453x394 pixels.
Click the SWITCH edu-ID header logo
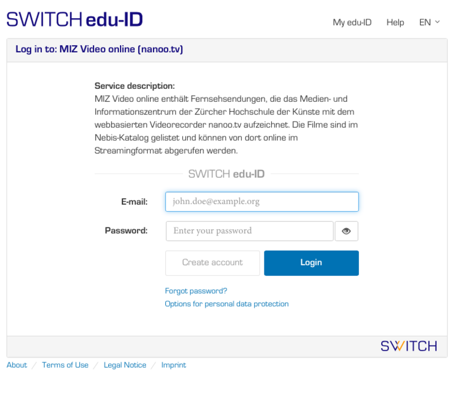(x=75, y=20)
